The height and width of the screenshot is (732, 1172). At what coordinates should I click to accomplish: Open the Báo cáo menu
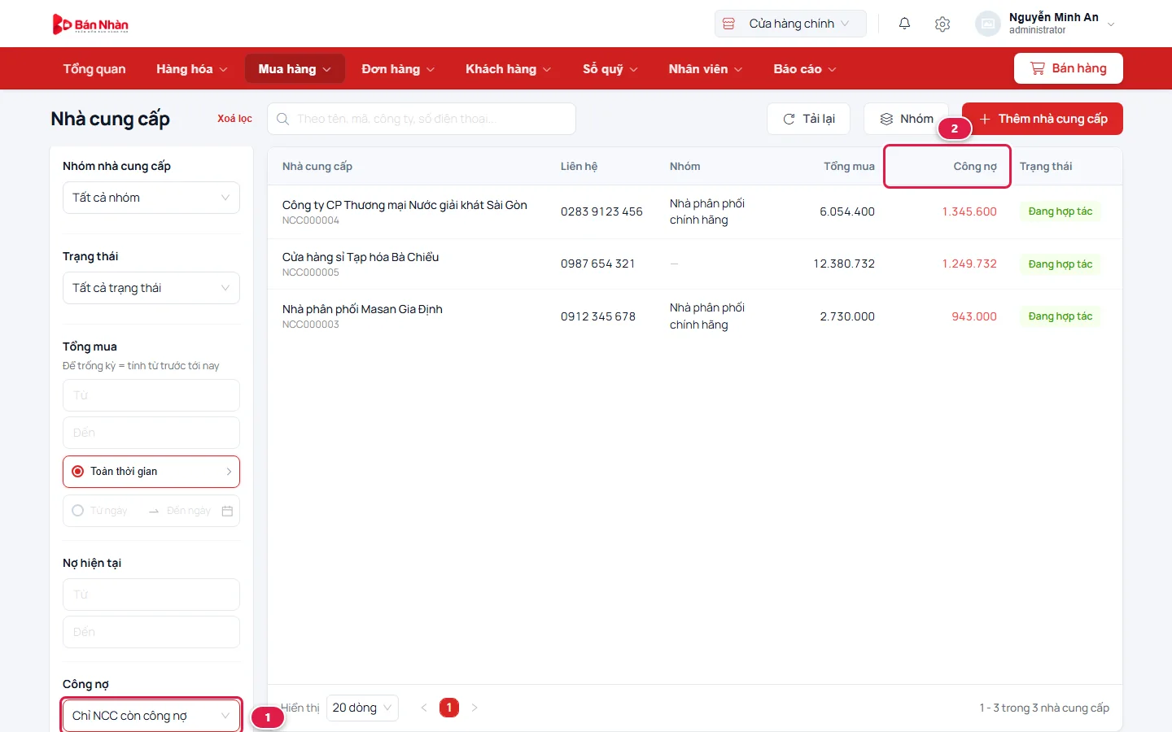805,69
